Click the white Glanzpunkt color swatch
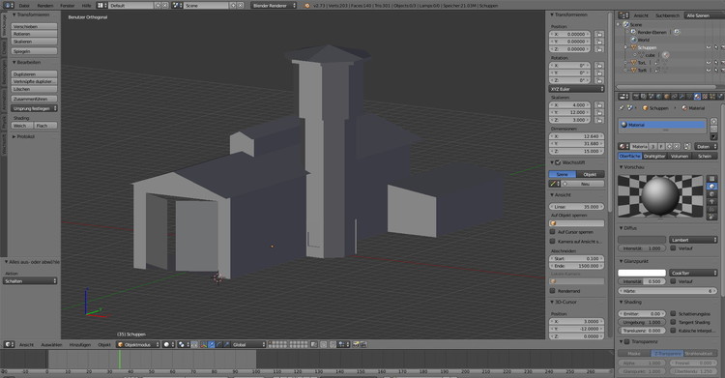The height and width of the screenshot is (378, 725). (642, 273)
